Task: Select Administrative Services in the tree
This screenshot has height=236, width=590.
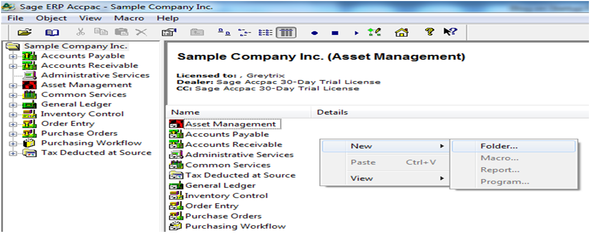Action: pyautogui.click(x=95, y=75)
